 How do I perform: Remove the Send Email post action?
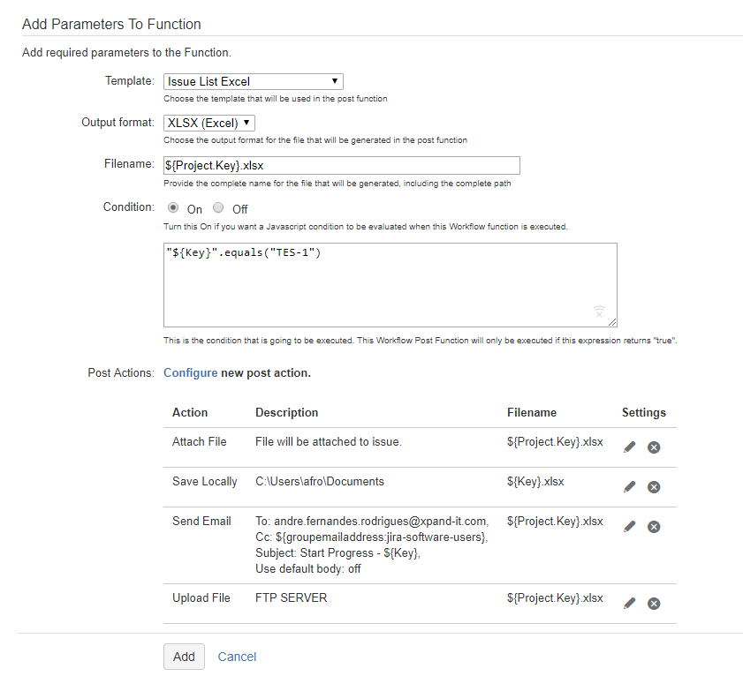click(x=654, y=527)
